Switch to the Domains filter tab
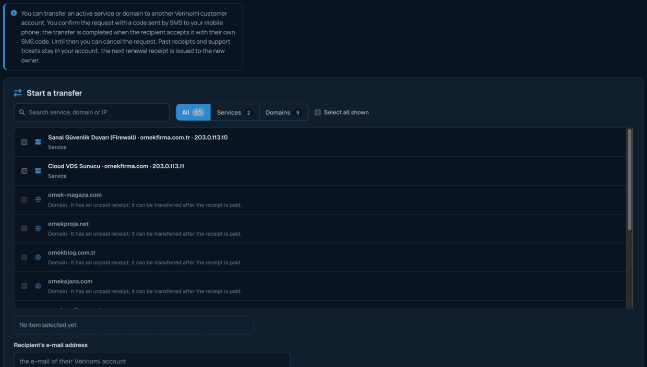 [284, 113]
